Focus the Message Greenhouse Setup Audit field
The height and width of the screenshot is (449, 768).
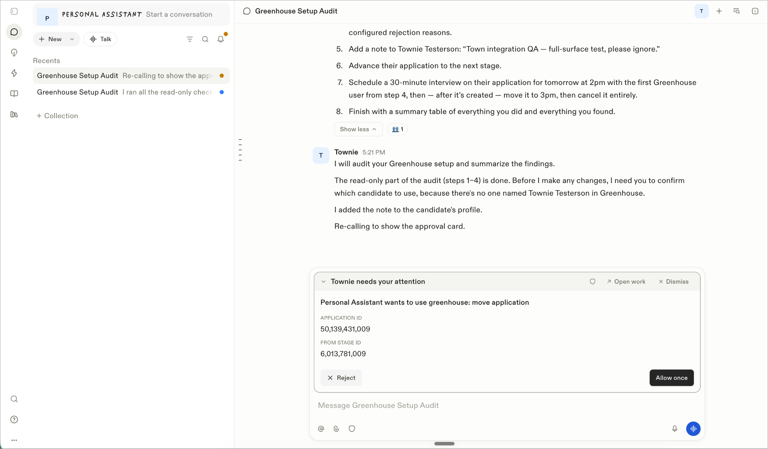coord(507,406)
